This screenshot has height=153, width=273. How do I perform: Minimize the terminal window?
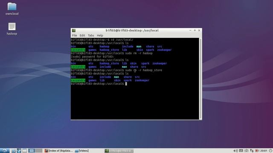[x=190, y=30]
